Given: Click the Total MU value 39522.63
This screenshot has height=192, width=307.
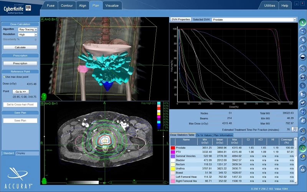Looking at the screenshot, I should (288, 113).
